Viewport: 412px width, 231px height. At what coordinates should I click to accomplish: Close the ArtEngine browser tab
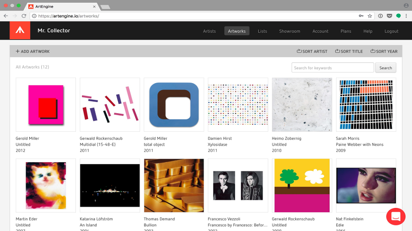[94, 6]
